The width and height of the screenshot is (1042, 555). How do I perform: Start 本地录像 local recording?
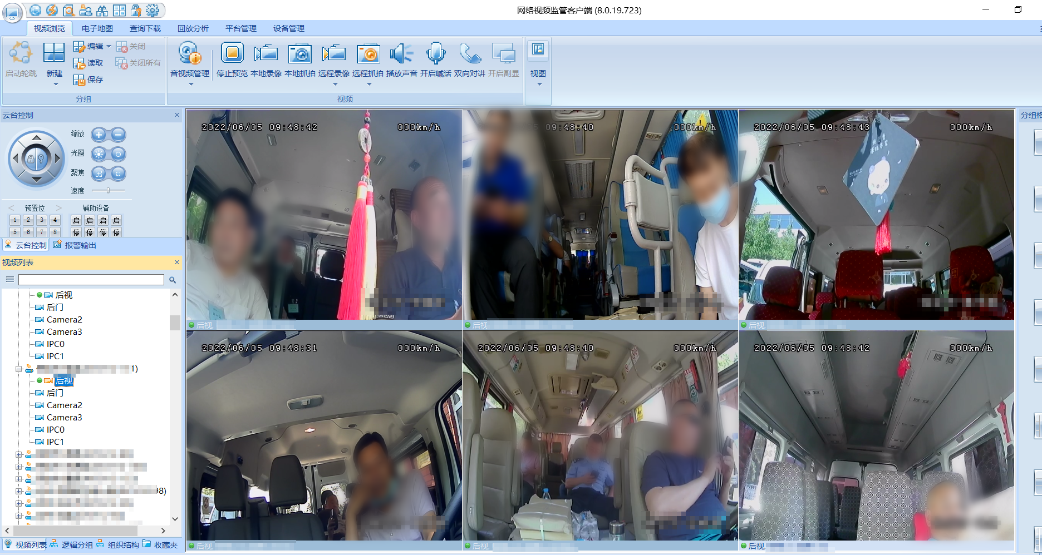coord(266,54)
